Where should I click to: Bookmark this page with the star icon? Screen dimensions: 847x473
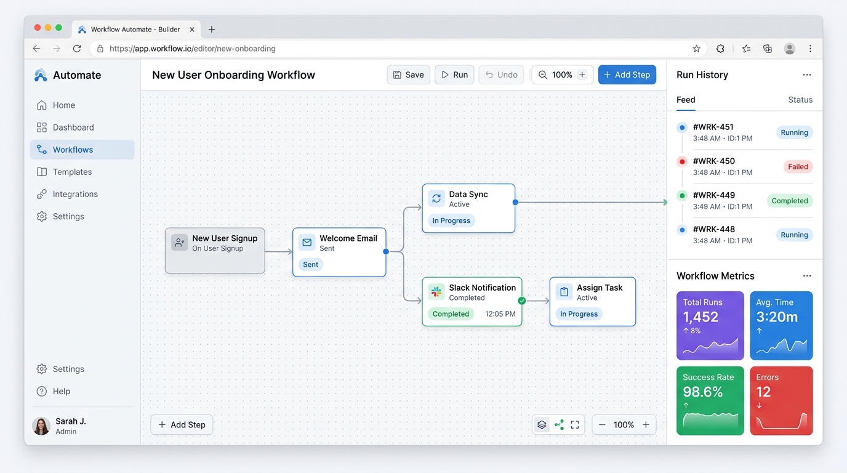tap(697, 49)
